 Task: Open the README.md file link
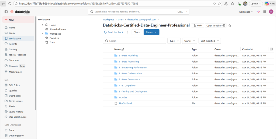click(x=125, y=103)
